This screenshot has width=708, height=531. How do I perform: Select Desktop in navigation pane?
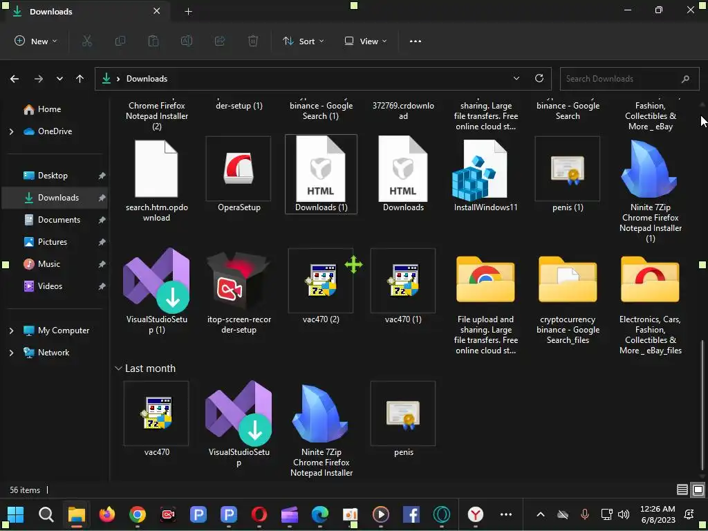(x=53, y=176)
